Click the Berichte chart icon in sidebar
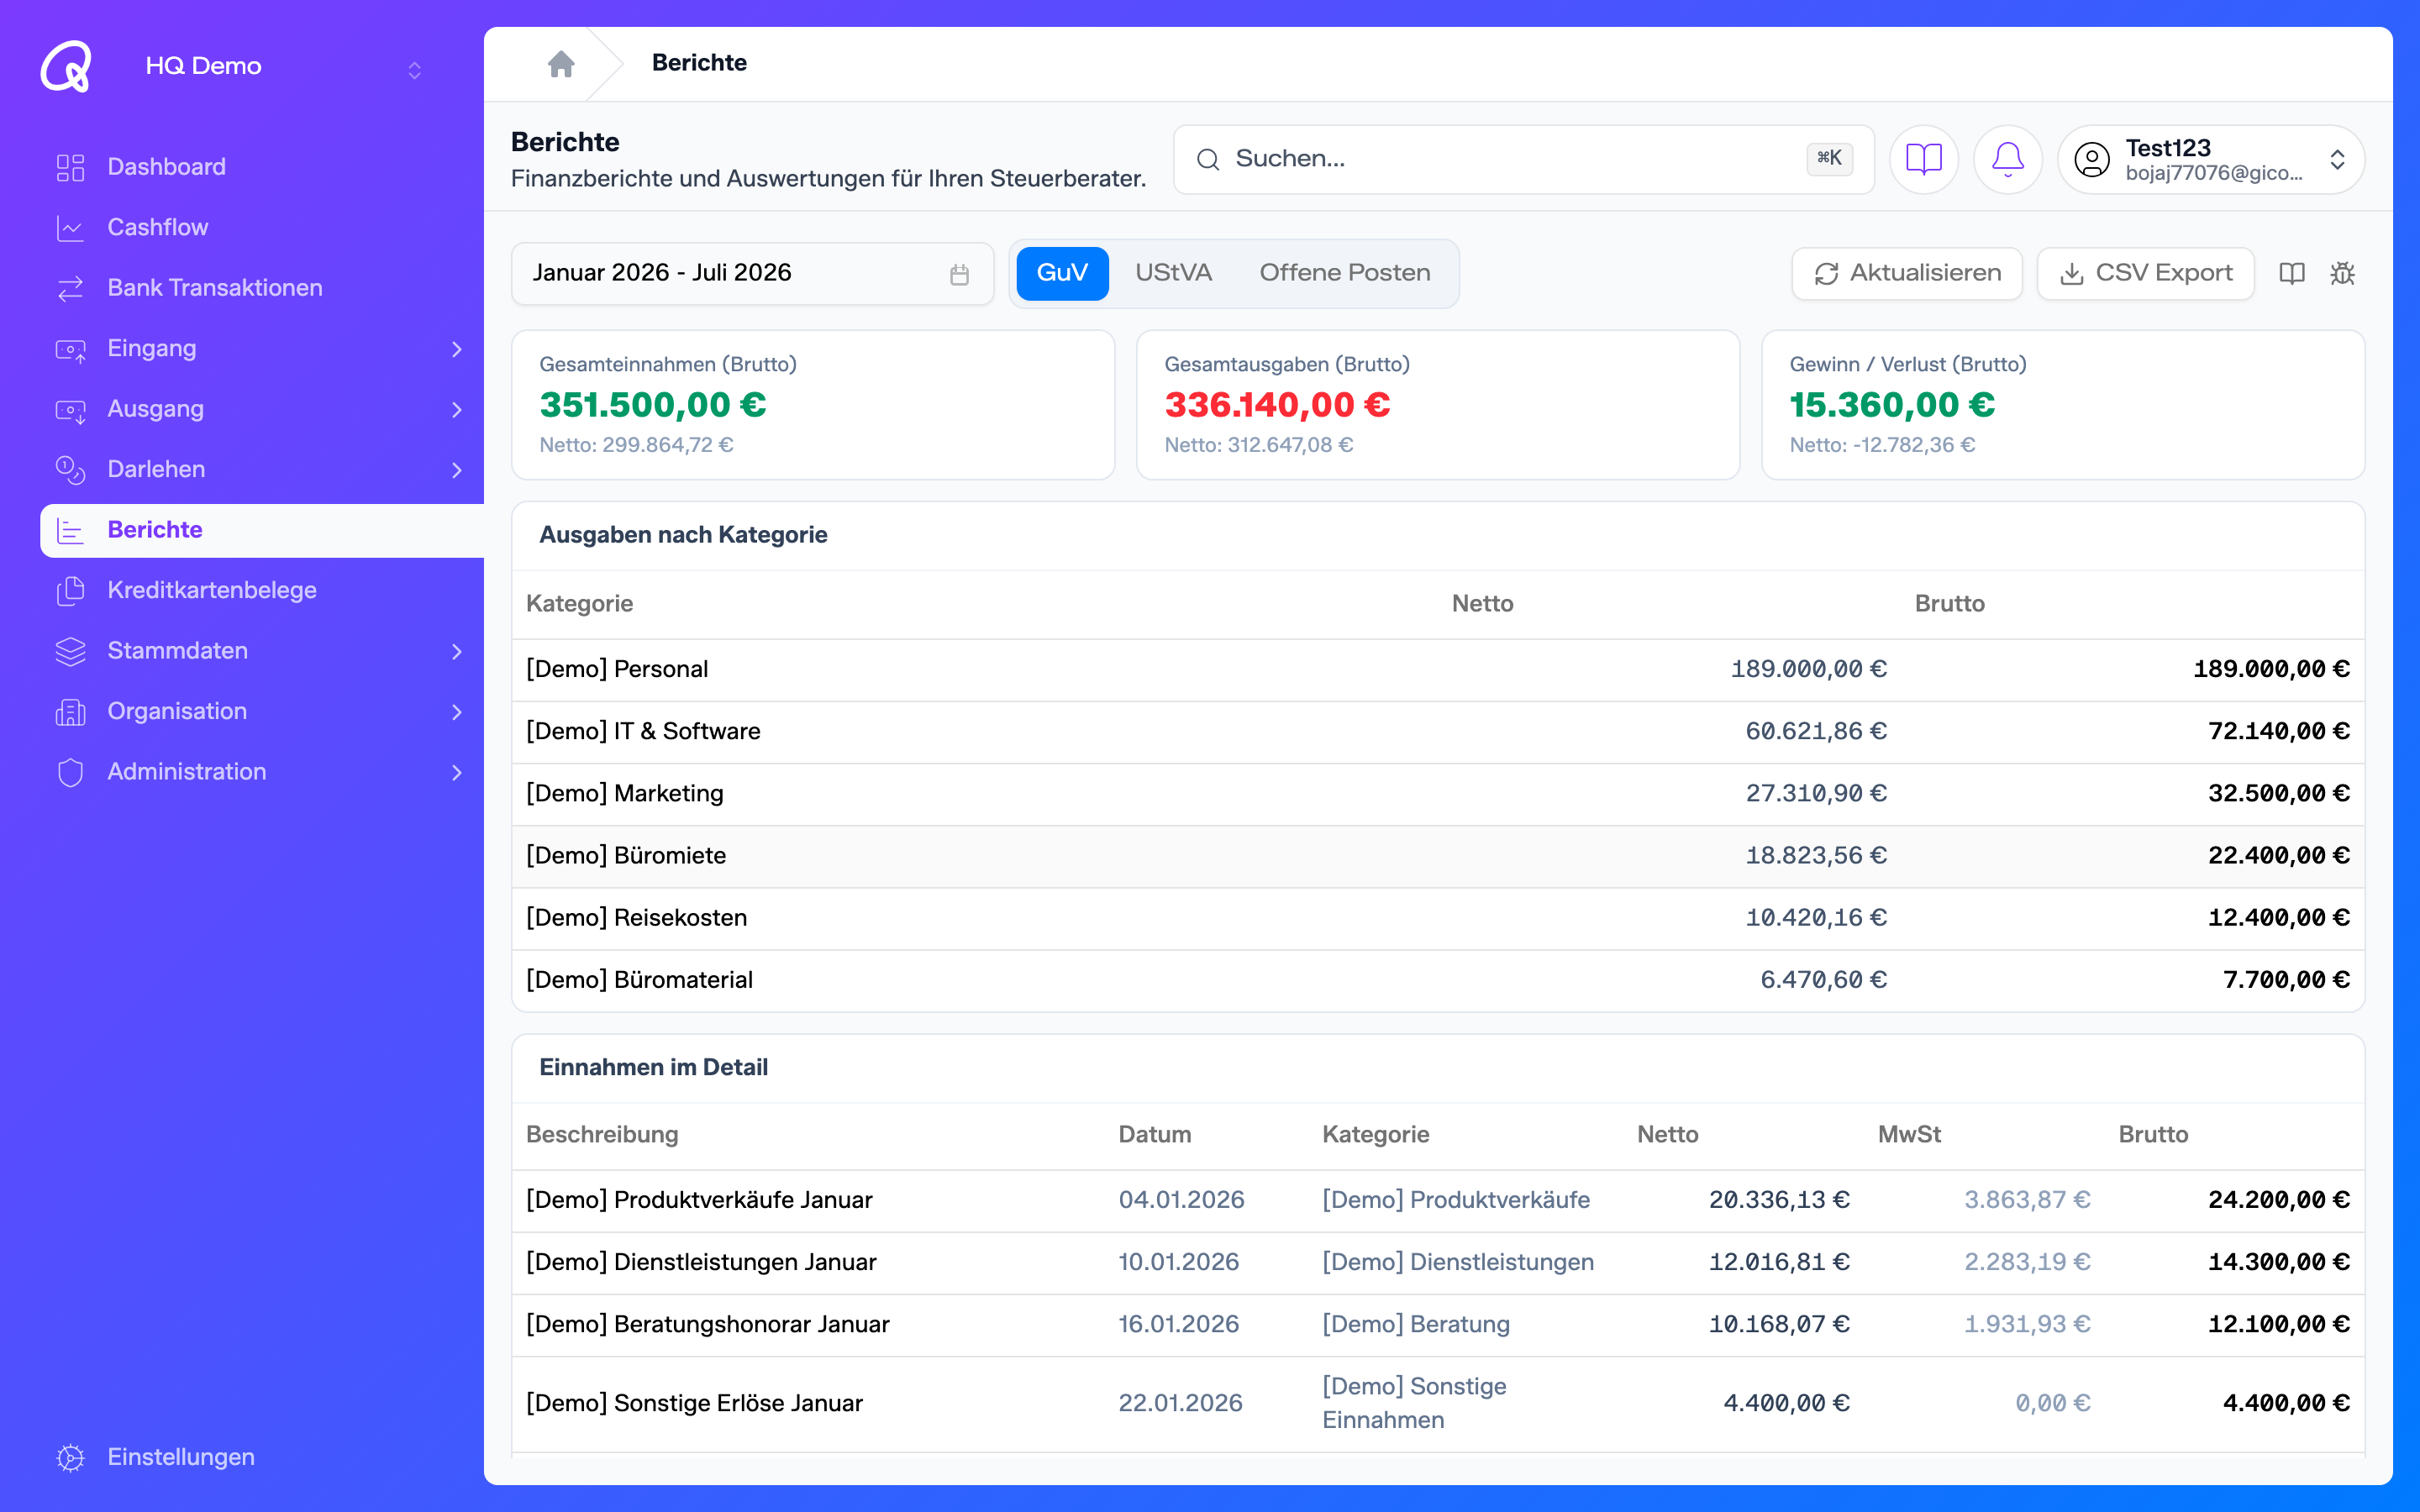The width and height of the screenshot is (2420, 1512). (x=70, y=530)
